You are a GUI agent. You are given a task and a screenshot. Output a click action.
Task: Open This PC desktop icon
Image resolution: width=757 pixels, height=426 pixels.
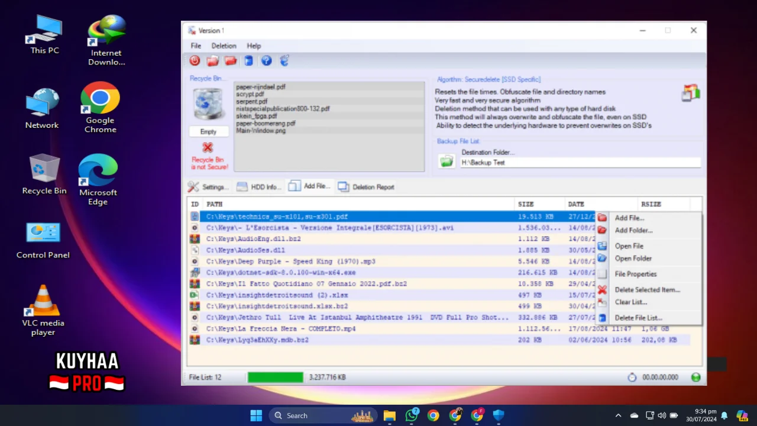[45, 34]
